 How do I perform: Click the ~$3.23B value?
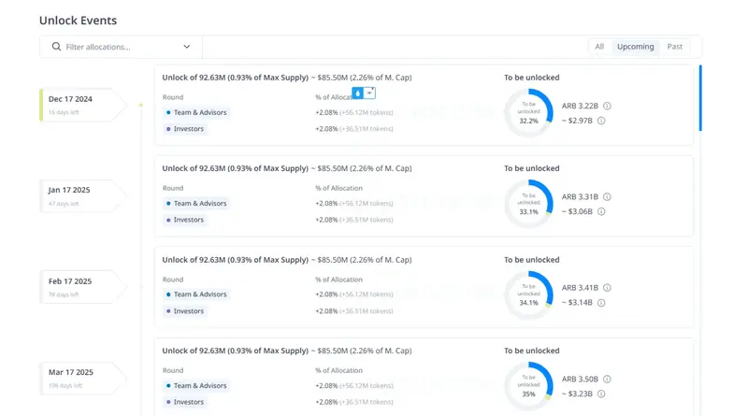point(577,394)
